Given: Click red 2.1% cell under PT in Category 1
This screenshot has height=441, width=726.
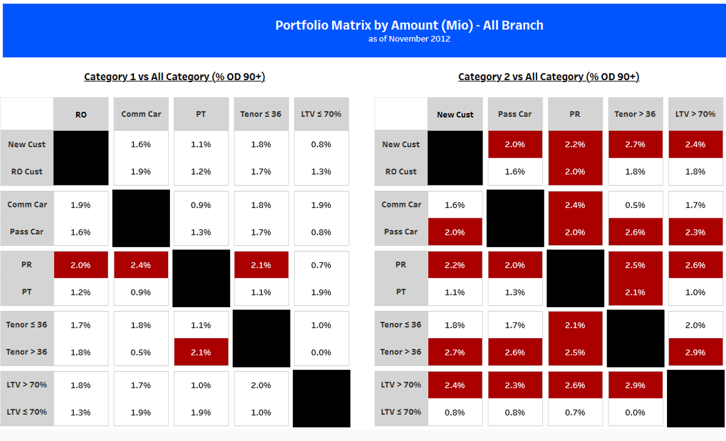Looking at the screenshot, I should point(201,352).
